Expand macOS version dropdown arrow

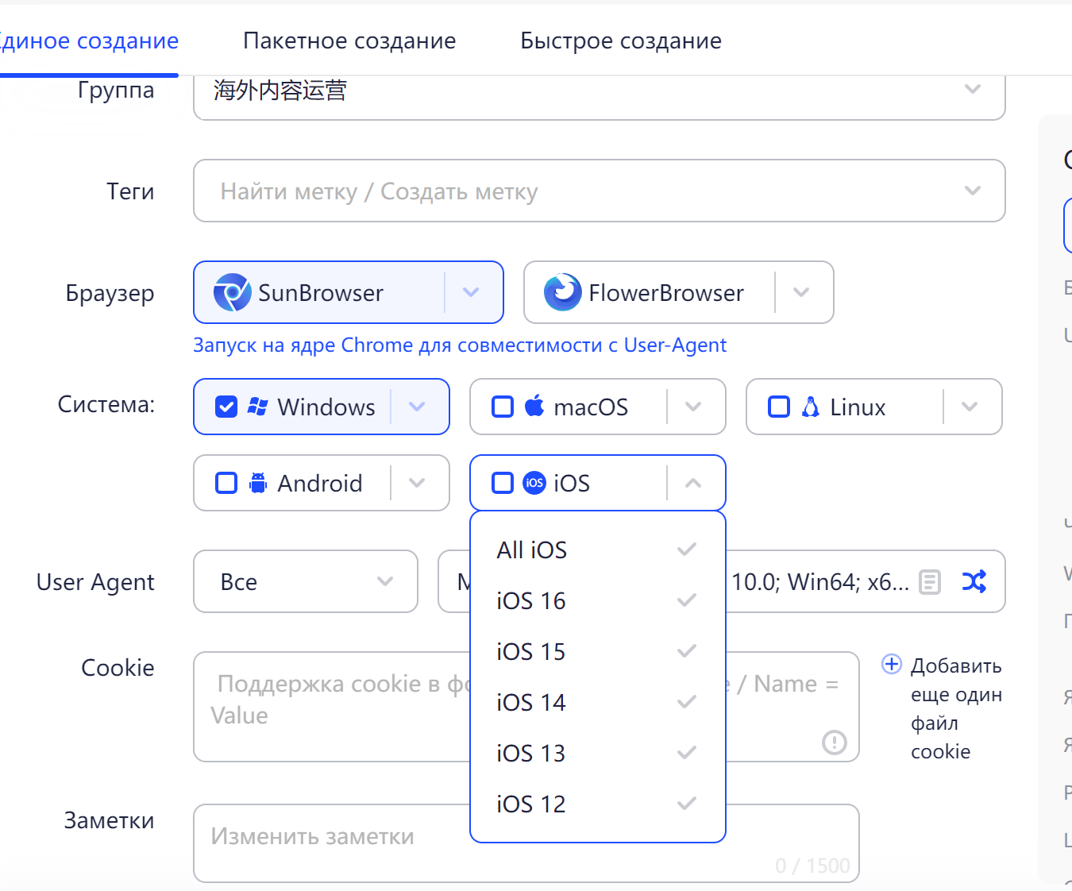point(693,407)
